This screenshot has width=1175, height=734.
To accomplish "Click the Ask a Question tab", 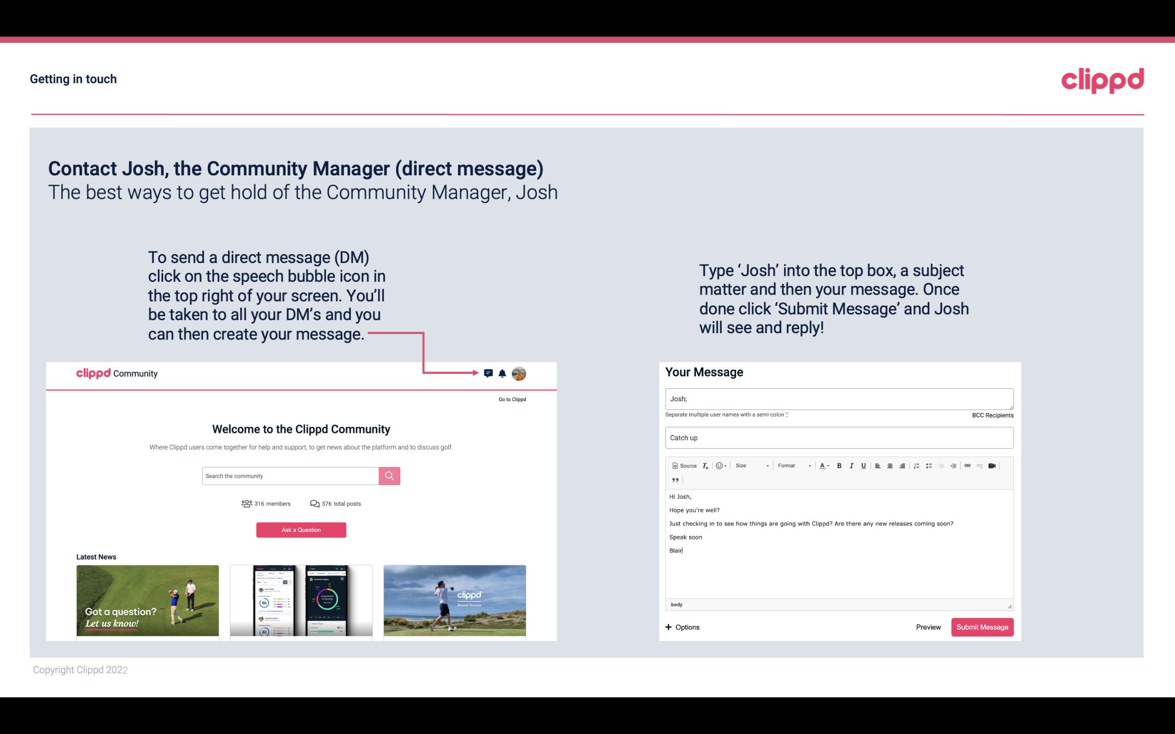I will click(301, 529).
